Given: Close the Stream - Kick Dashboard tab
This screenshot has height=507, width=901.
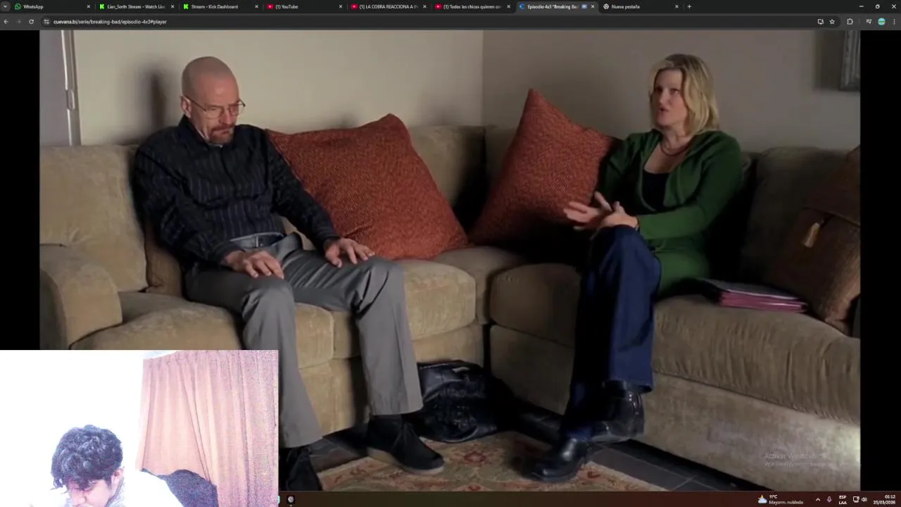Looking at the screenshot, I should tap(256, 6).
